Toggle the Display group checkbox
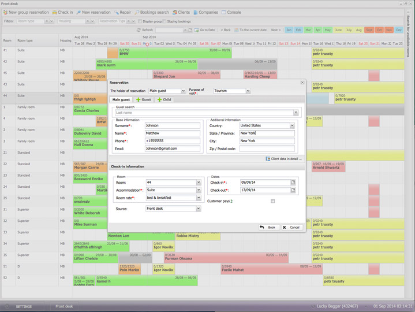The width and height of the screenshot is (415, 312). (x=139, y=21)
